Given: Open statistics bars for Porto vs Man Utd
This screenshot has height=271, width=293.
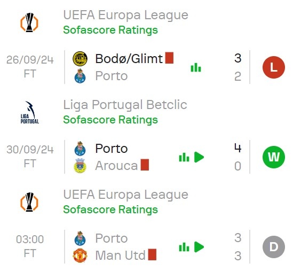Looking at the screenshot, I should coord(184,247).
